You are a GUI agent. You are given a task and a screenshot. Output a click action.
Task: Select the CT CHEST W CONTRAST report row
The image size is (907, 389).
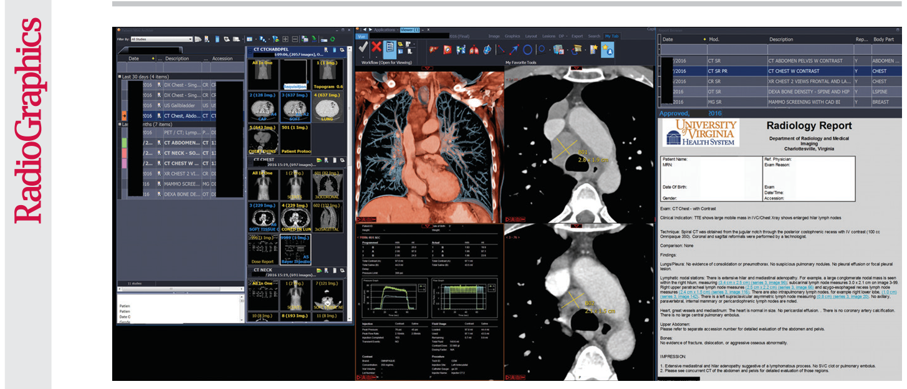click(780, 71)
